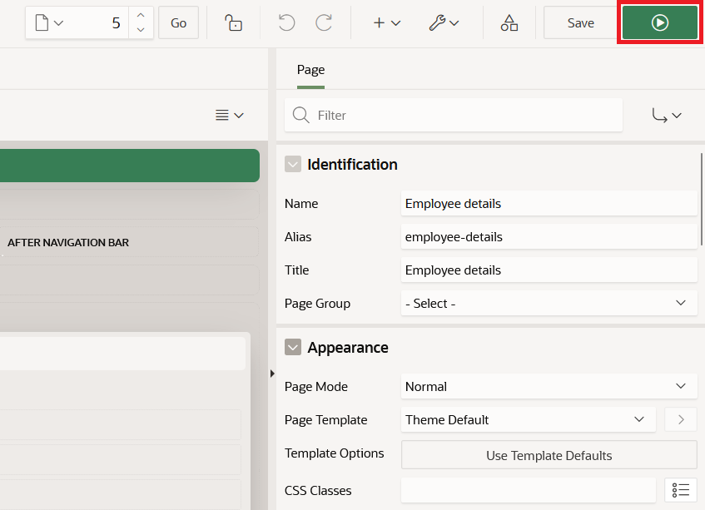Select the Page tab

(x=310, y=70)
